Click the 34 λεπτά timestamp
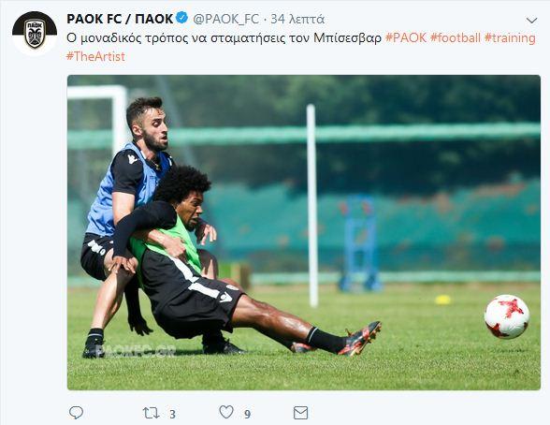Screen dimensions: 550x425 pyautogui.click(x=297, y=20)
